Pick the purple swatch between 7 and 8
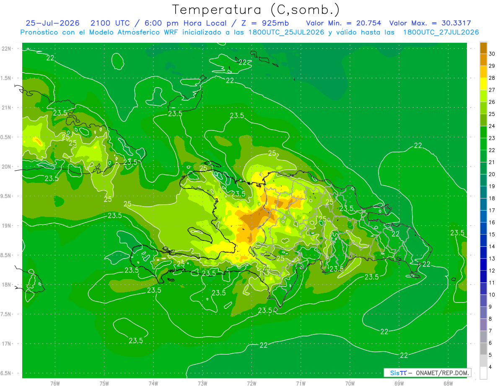The width and height of the screenshot is (503, 389). 483,325
